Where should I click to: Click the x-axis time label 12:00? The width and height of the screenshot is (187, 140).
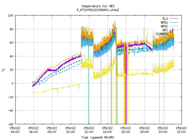[x=89, y=132]
